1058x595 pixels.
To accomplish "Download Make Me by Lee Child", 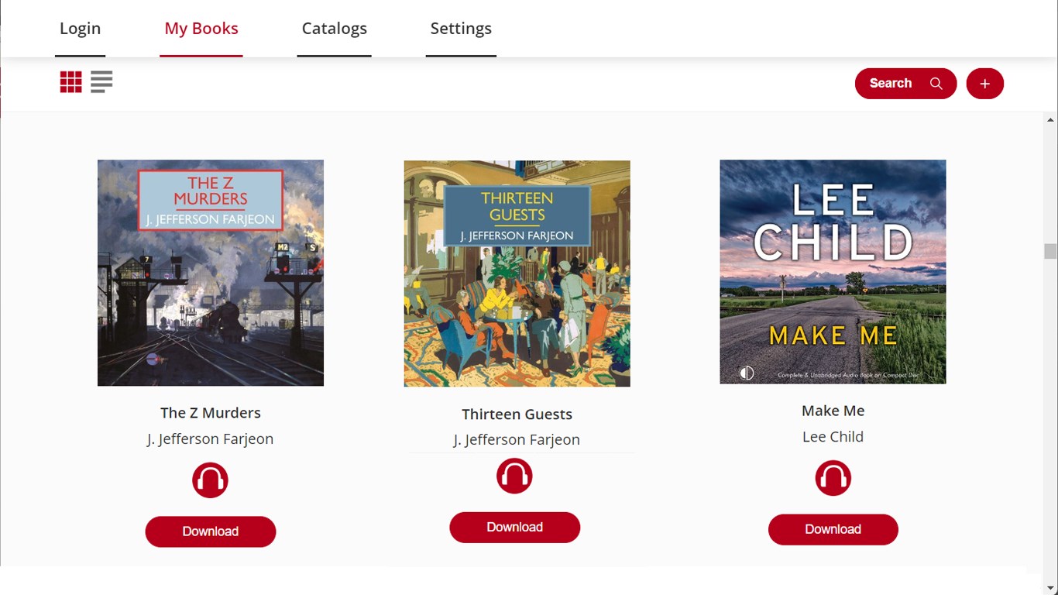I will (x=833, y=529).
